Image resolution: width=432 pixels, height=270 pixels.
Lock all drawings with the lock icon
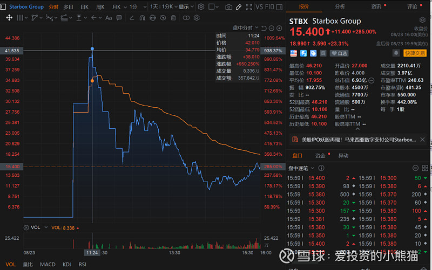coord(152,18)
